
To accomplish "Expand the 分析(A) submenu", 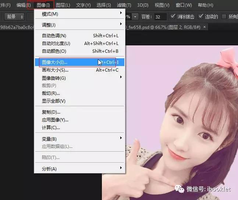I will [79, 169].
